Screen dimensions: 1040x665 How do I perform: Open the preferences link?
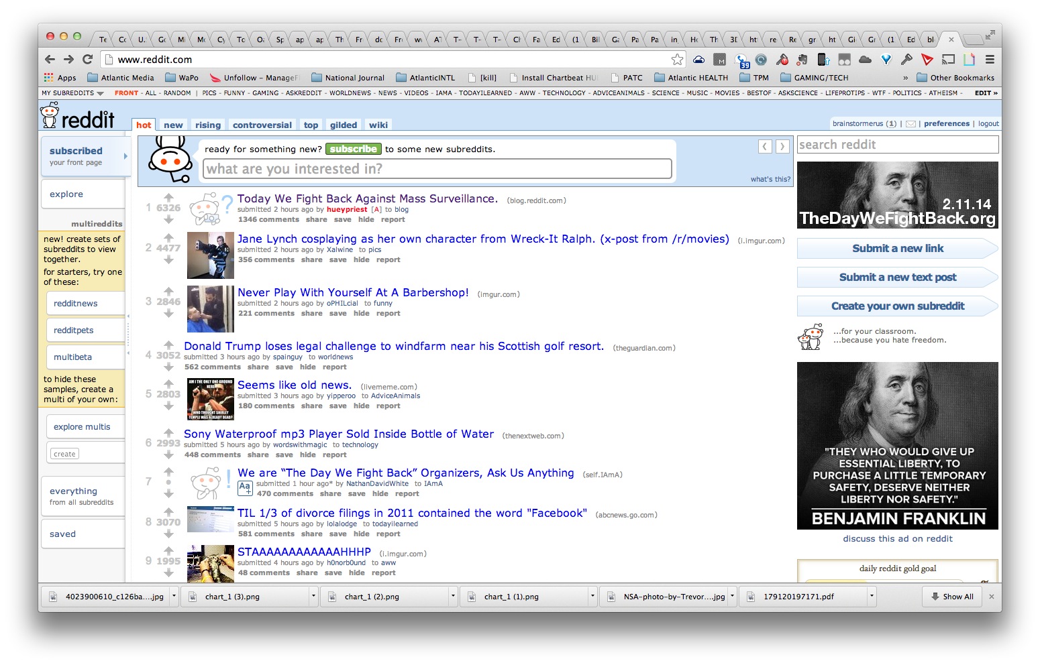(x=947, y=123)
